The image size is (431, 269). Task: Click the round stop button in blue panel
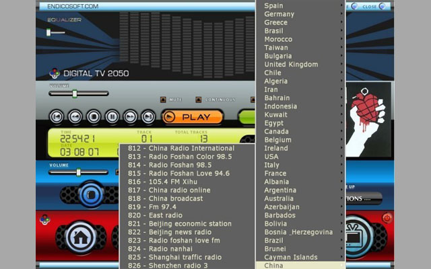pos(90,195)
